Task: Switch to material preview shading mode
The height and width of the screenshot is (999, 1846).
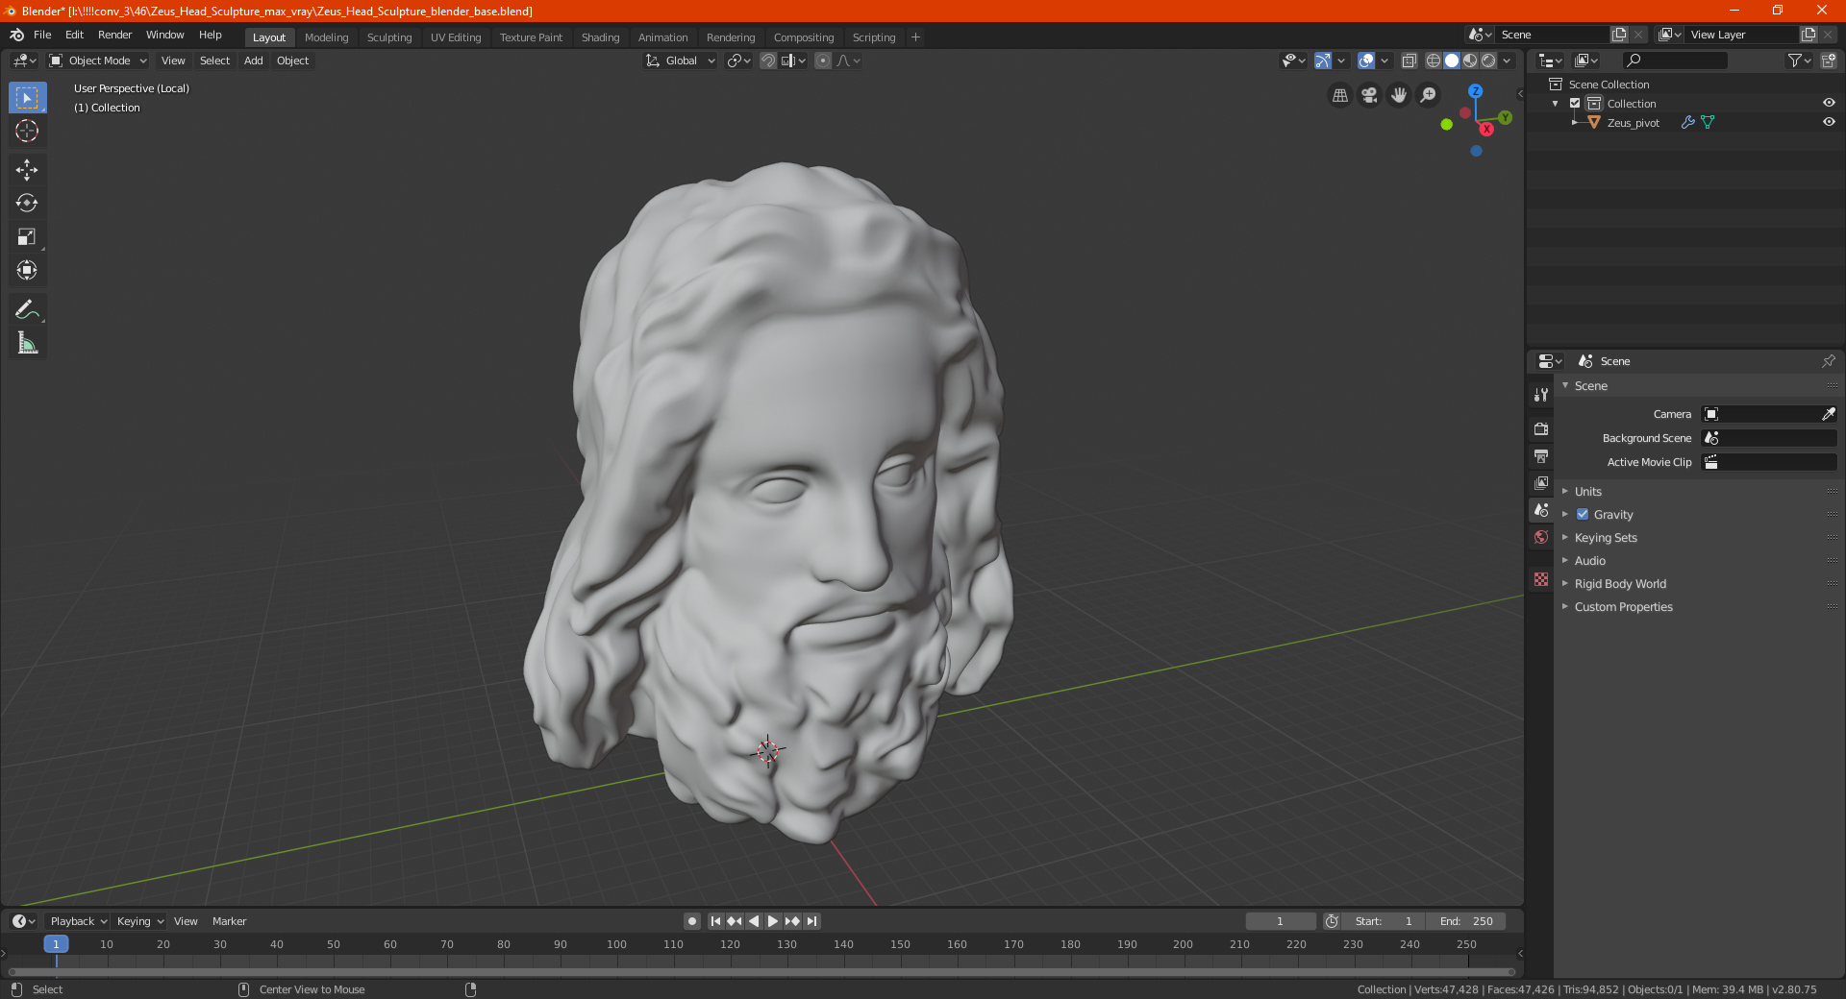Action: 1470,61
